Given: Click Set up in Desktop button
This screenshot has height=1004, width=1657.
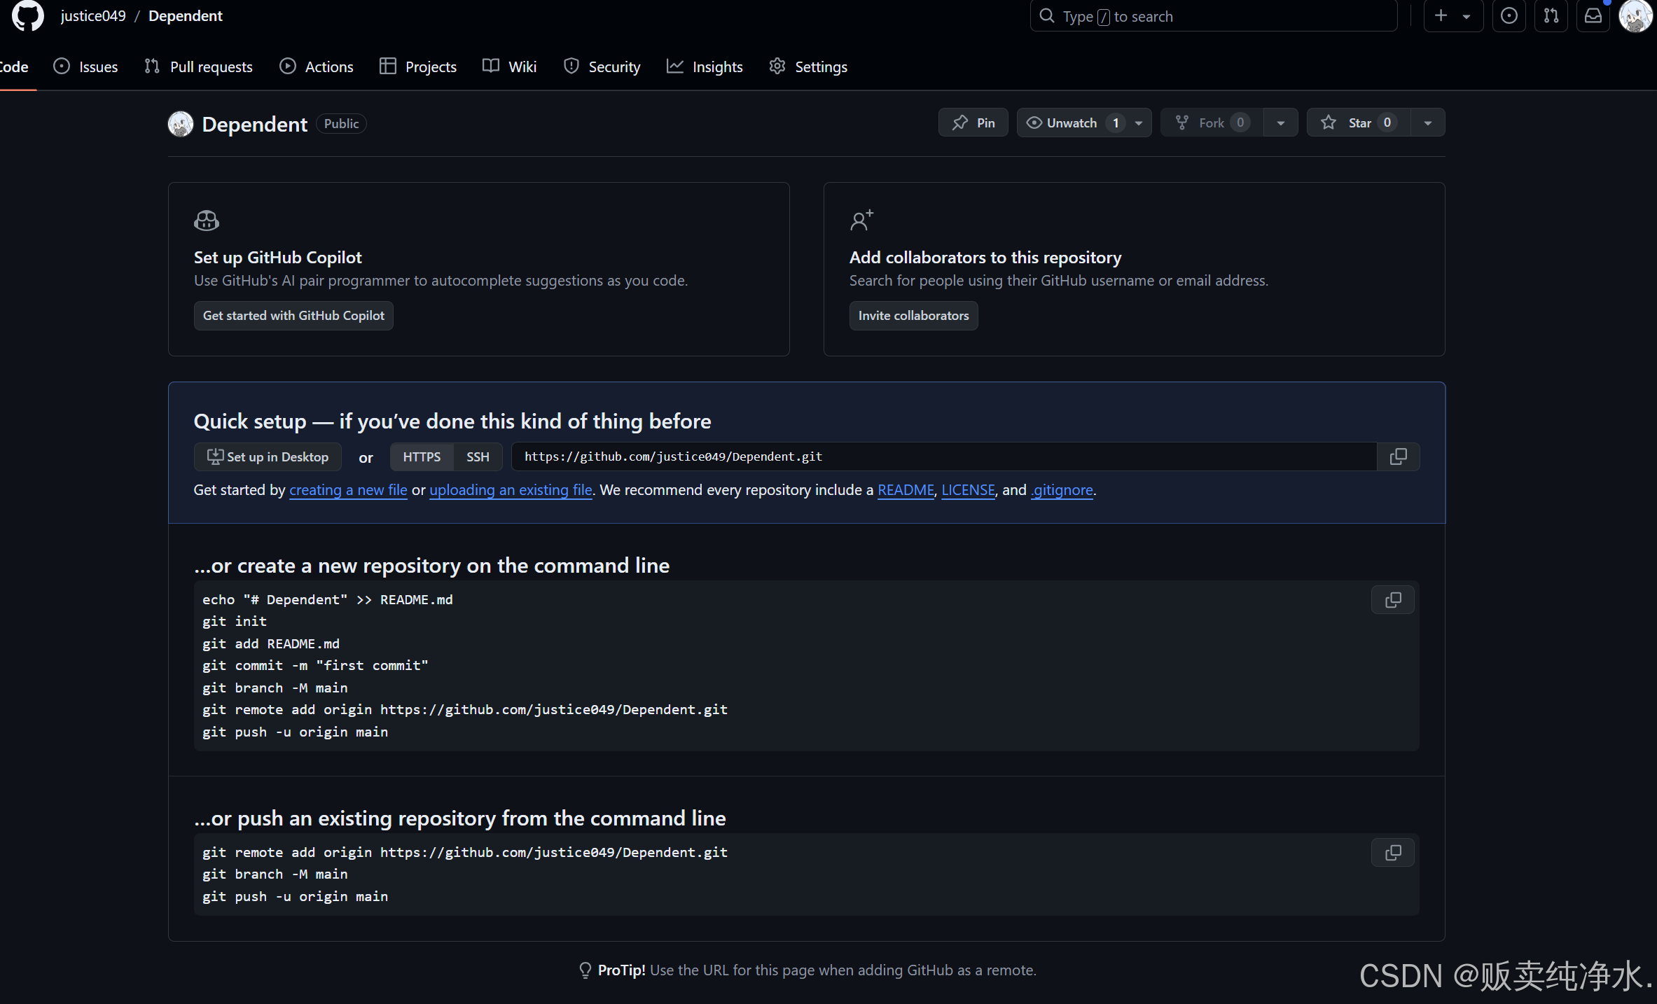Looking at the screenshot, I should (x=268, y=456).
